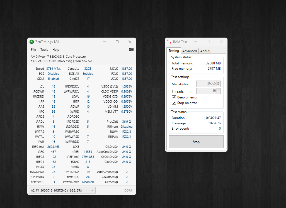Click the Speed value 3734 MT/s
The width and height of the screenshot is (286, 208).
(x=54, y=69)
